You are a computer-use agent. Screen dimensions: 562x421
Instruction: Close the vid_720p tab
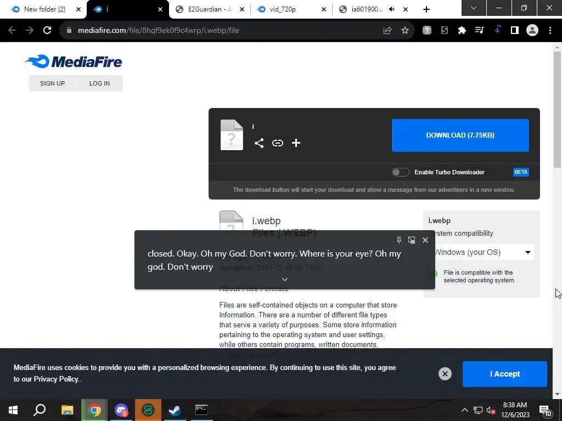(x=324, y=10)
